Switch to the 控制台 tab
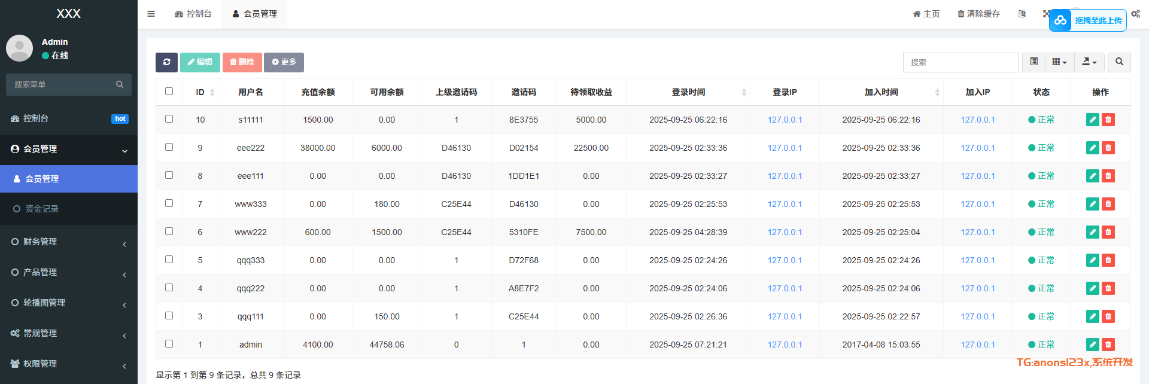Viewport: 1149px width, 384px height. (193, 14)
